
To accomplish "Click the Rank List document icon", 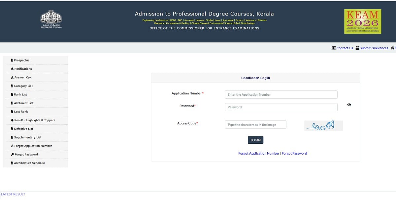I will pyautogui.click(x=12, y=94).
